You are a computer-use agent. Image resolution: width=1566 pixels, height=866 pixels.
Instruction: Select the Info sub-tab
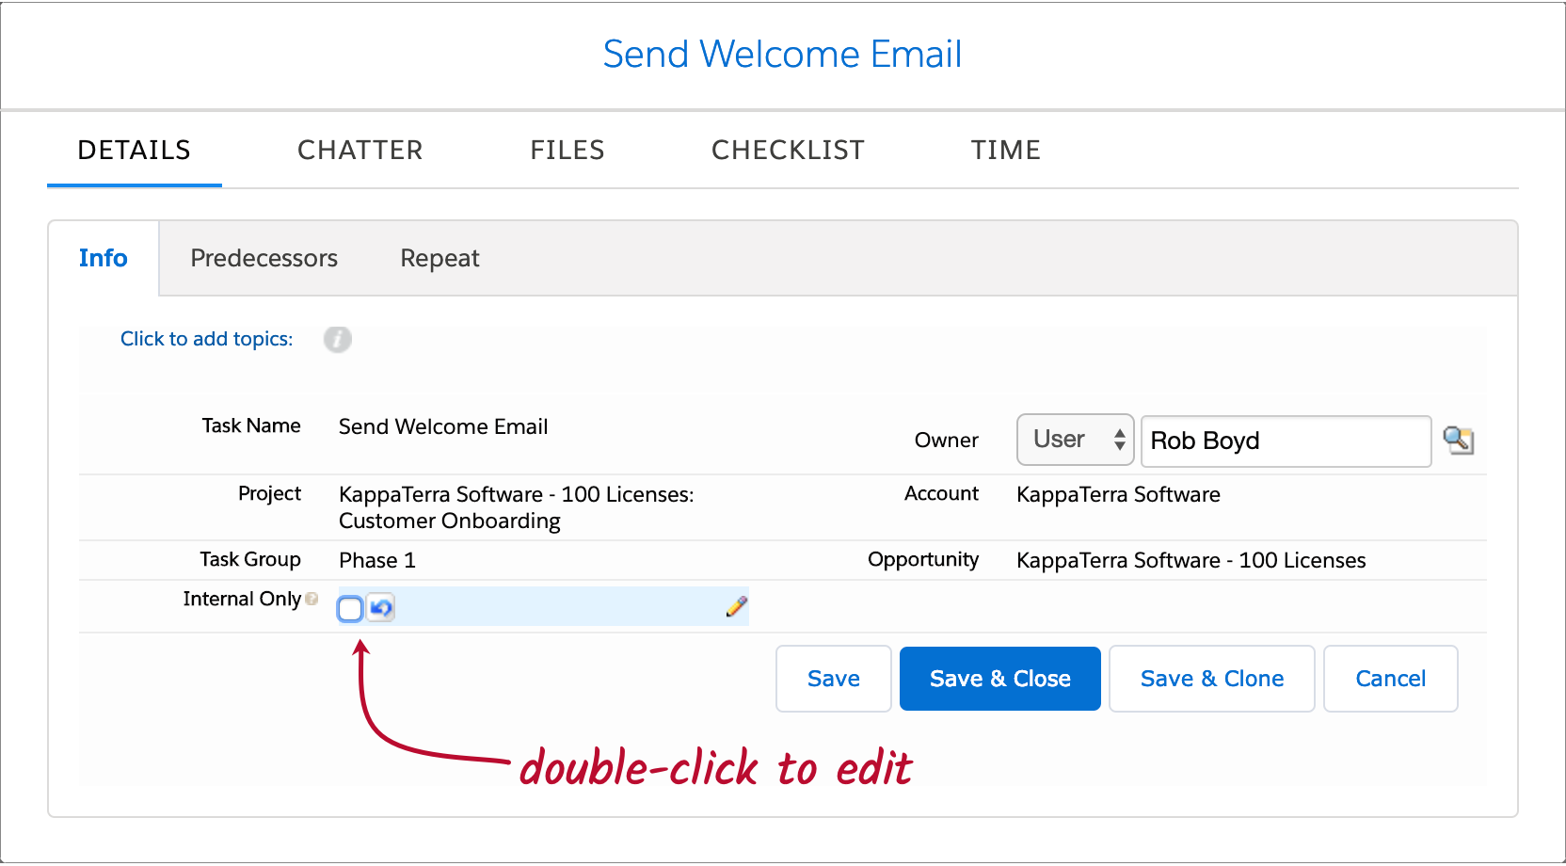[104, 258]
